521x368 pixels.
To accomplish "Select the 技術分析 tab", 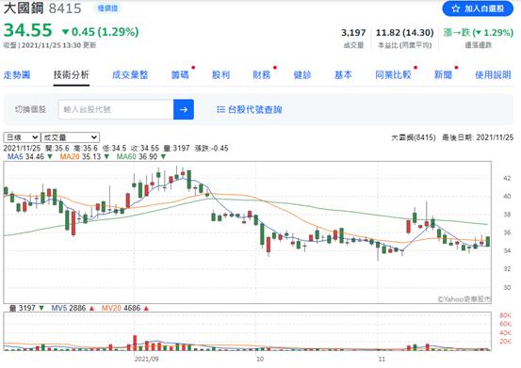I will 71,74.
